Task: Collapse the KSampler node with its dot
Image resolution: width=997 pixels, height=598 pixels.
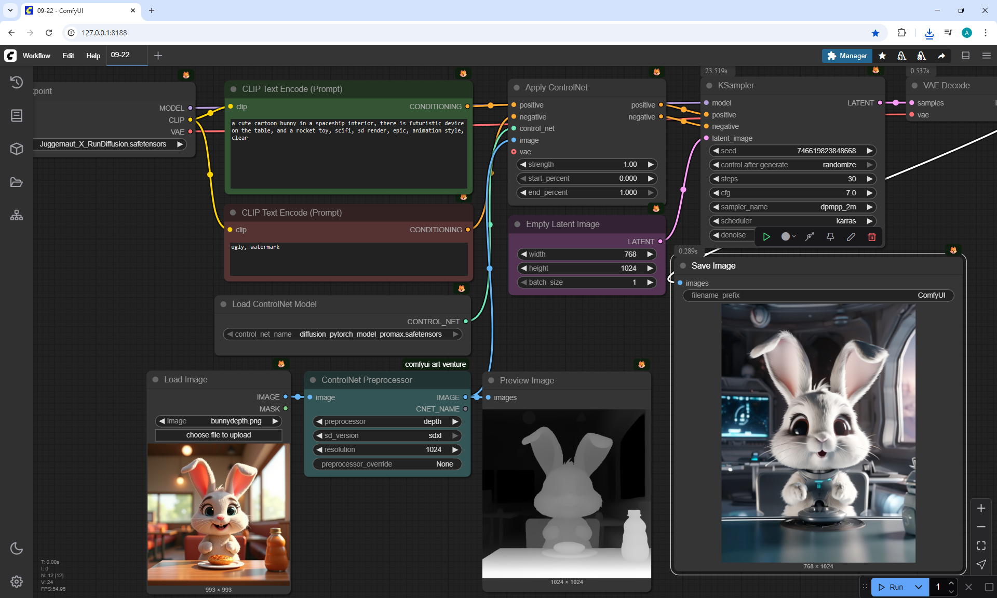Action: tap(709, 86)
